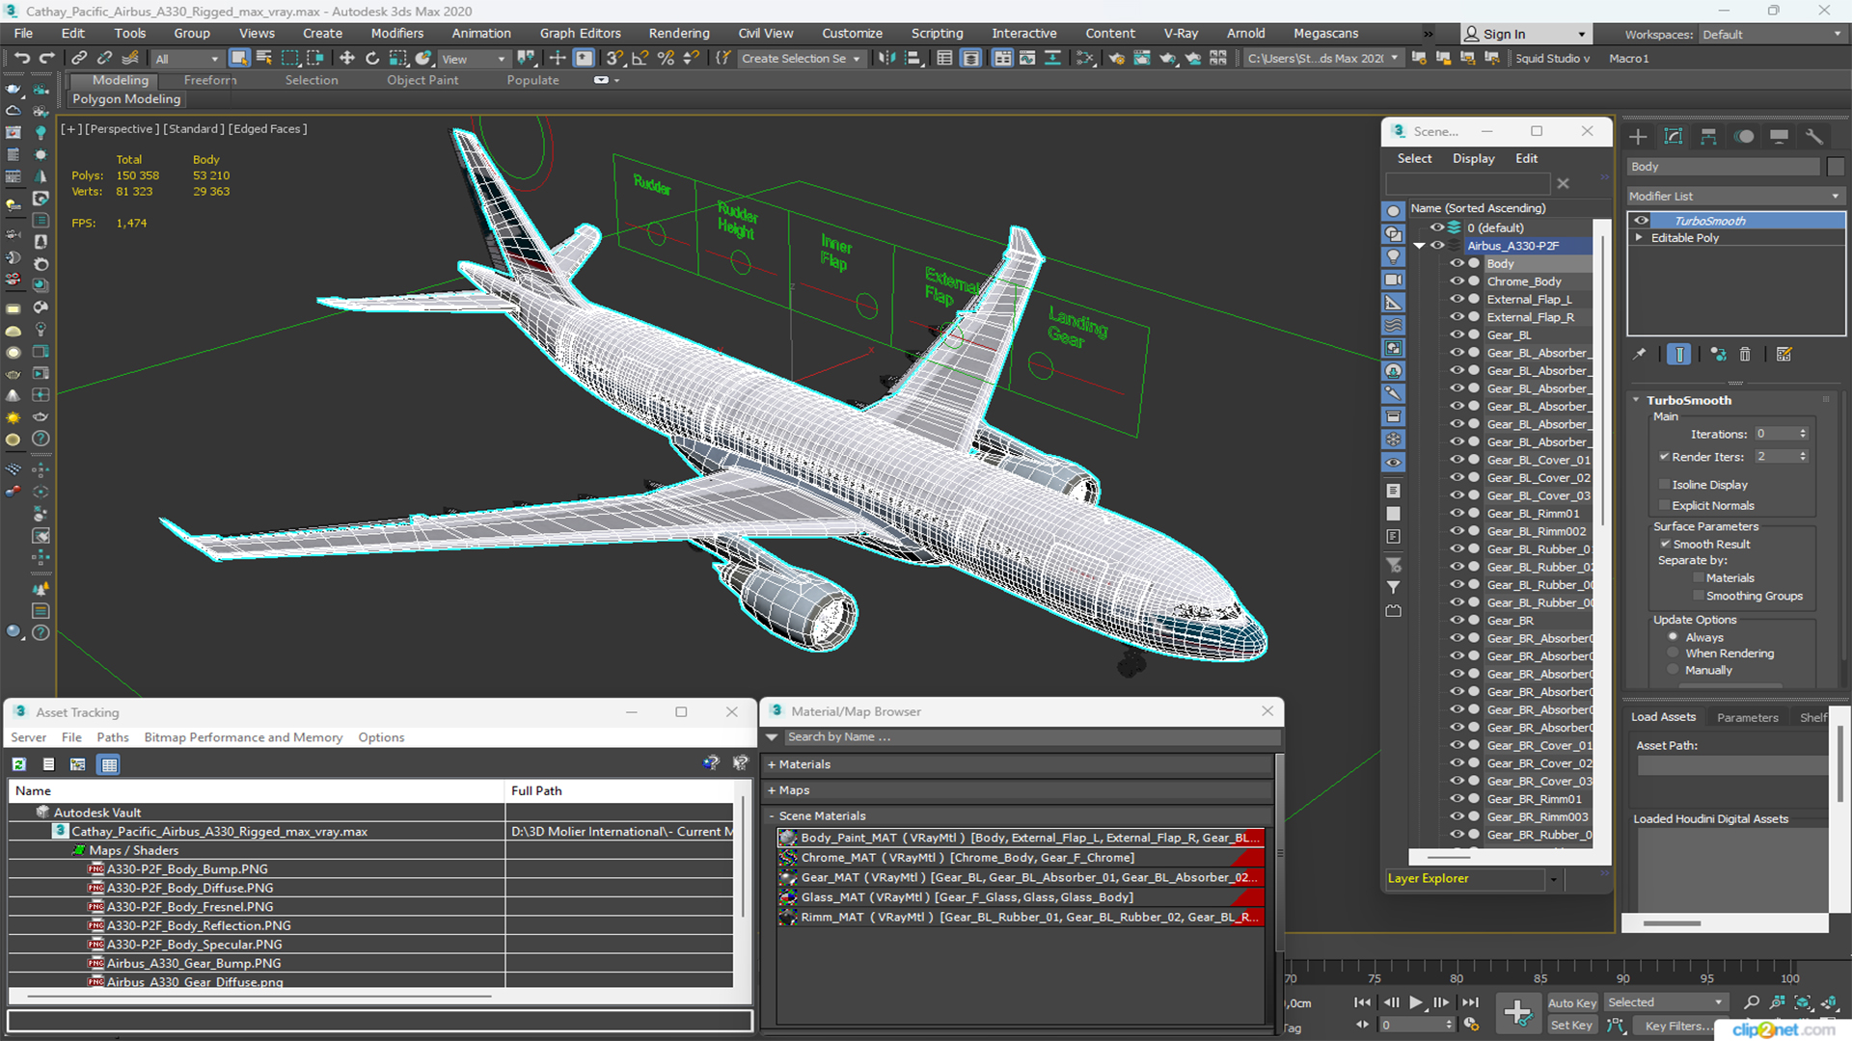Select the Manually update option
1852x1041 pixels.
point(1673,670)
